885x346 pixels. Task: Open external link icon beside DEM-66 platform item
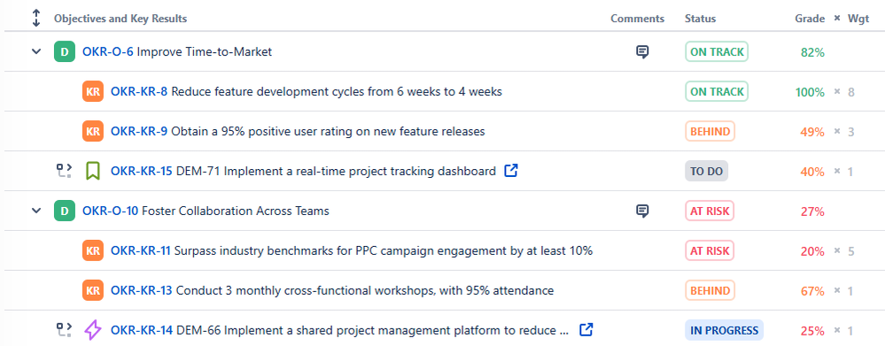coord(586,330)
